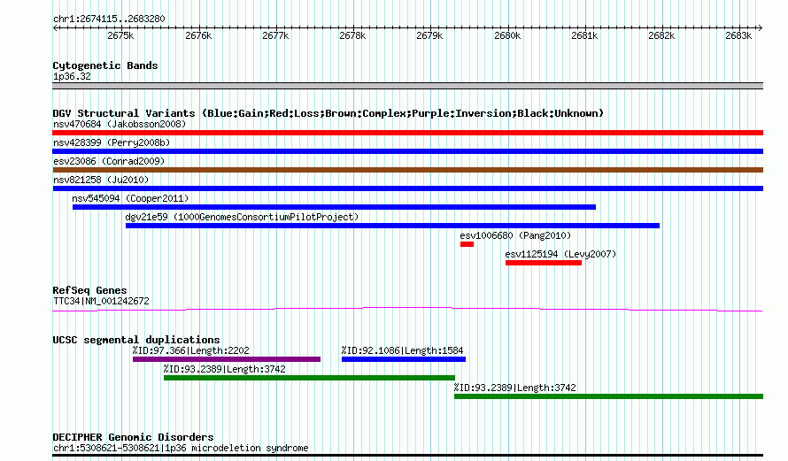Click the RefSeq Genes track title
This screenshot has height=461, width=788.
tap(89, 290)
